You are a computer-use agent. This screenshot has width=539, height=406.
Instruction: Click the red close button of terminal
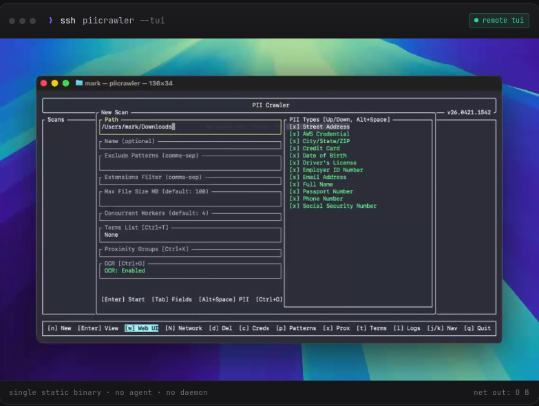tap(43, 83)
